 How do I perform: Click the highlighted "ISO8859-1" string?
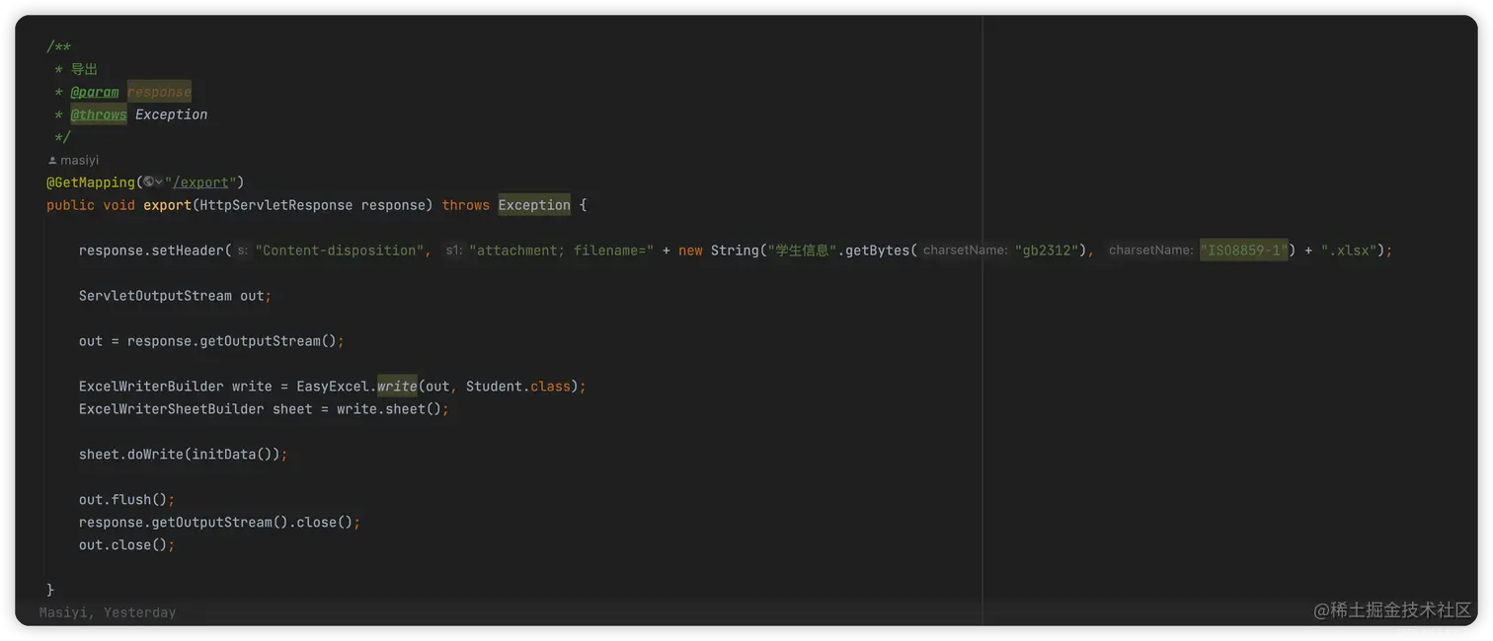click(1244, 250)
